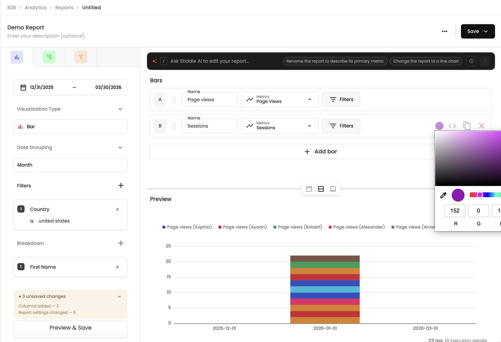
Task: Edit the end date 03/30/2026
Action: coord(108,87)
